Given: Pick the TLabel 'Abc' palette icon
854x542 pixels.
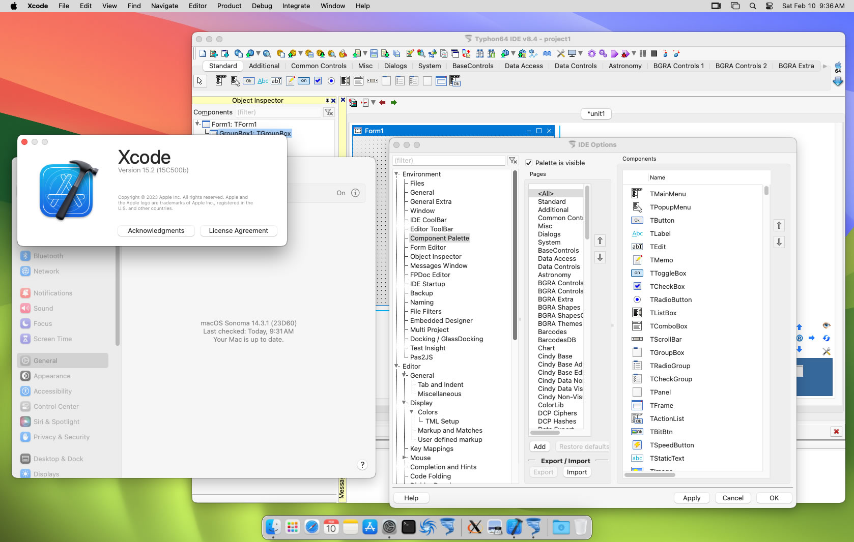Looking at the screenshot, I should tap(263, 80).
